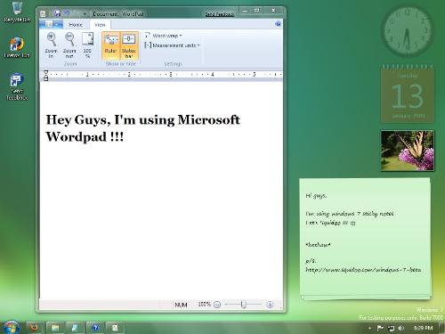Click the Firefox taskbar button
This screenshot has height=334, width=445.
[34, 328]
